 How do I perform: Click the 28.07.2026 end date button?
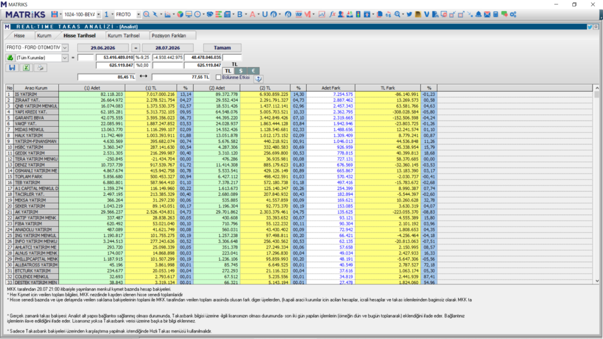tap(168, 48)
